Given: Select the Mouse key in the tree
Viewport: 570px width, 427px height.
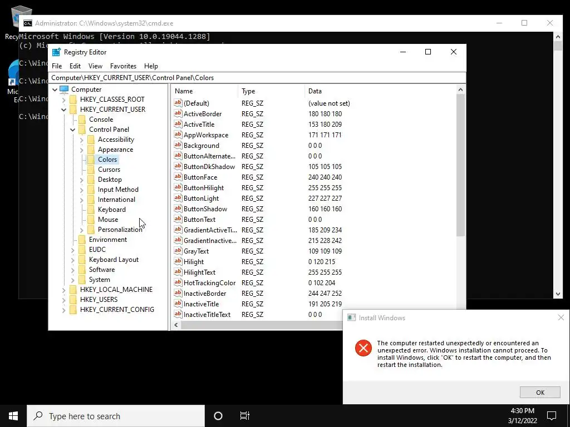Looking at the screenshot, I should click(108, 220).
